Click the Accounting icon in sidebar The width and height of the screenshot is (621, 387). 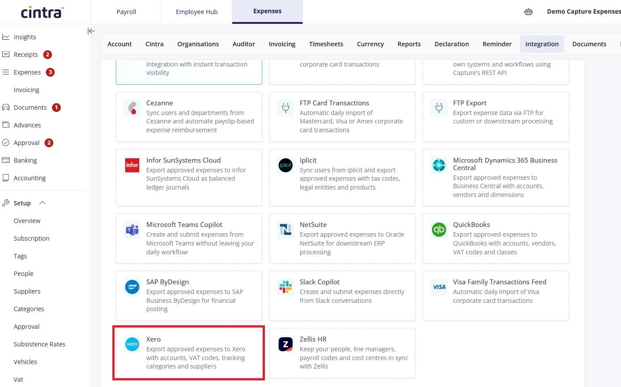pos(6,178)
